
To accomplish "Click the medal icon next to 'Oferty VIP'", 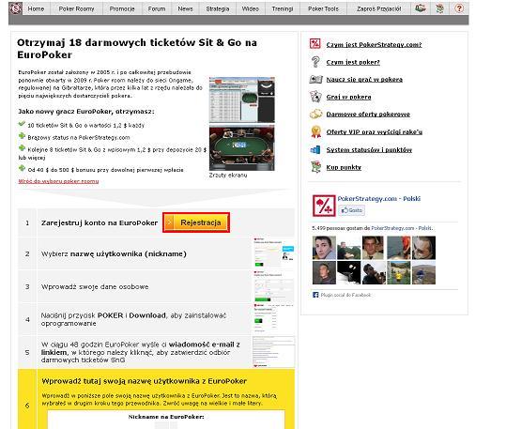I will 315,131.
